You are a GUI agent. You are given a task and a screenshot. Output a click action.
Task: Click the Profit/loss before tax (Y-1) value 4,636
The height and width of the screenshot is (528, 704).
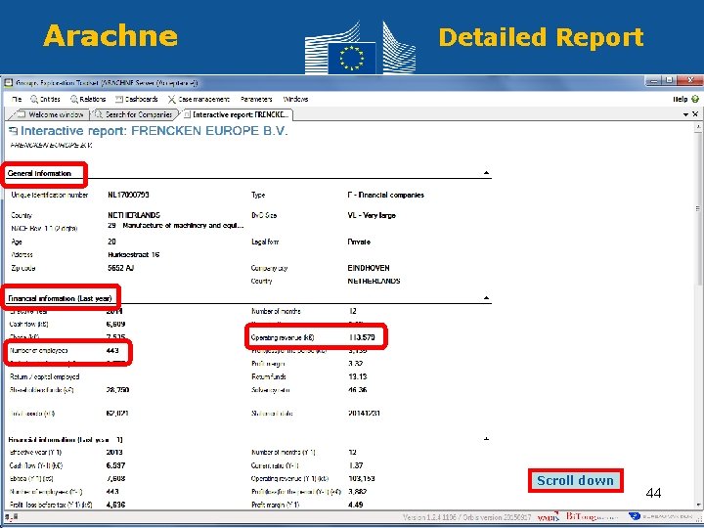(x=115, y=505)
